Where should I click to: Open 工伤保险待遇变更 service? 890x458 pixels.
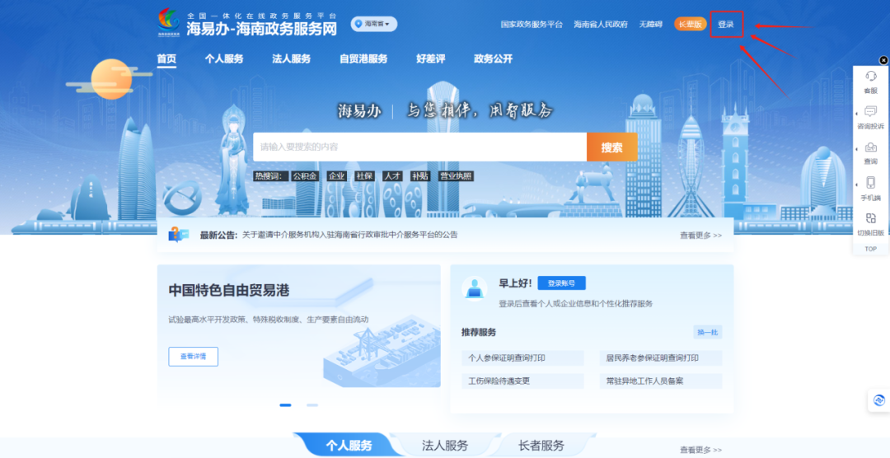522,381
